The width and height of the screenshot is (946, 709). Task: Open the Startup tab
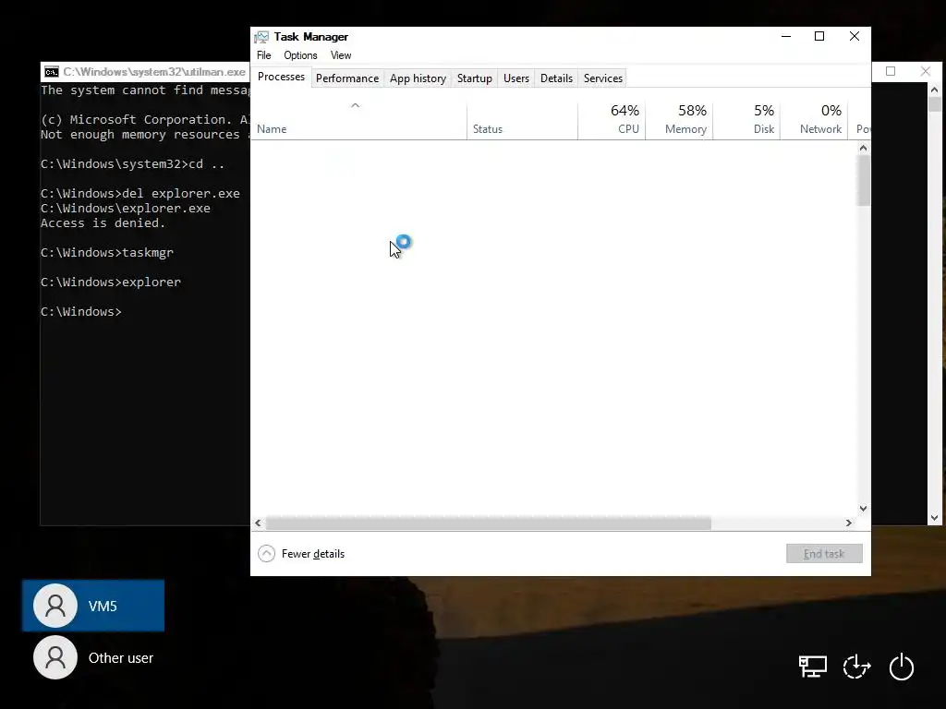[475, 78]
